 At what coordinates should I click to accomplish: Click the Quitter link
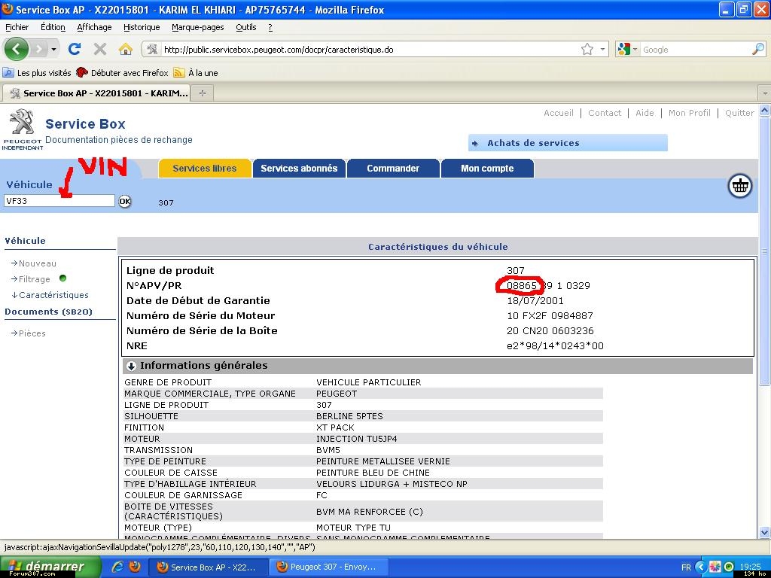(739, 113)
